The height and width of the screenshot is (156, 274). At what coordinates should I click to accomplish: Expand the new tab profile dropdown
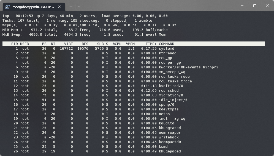click(79, 7)
